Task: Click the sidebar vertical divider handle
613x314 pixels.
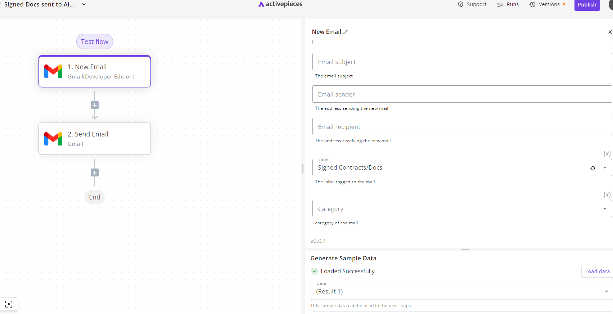Action: 303,168
